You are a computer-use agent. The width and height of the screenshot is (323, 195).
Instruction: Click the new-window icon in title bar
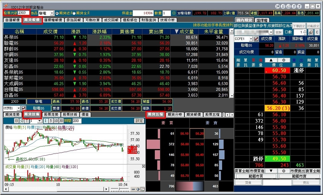288,6
